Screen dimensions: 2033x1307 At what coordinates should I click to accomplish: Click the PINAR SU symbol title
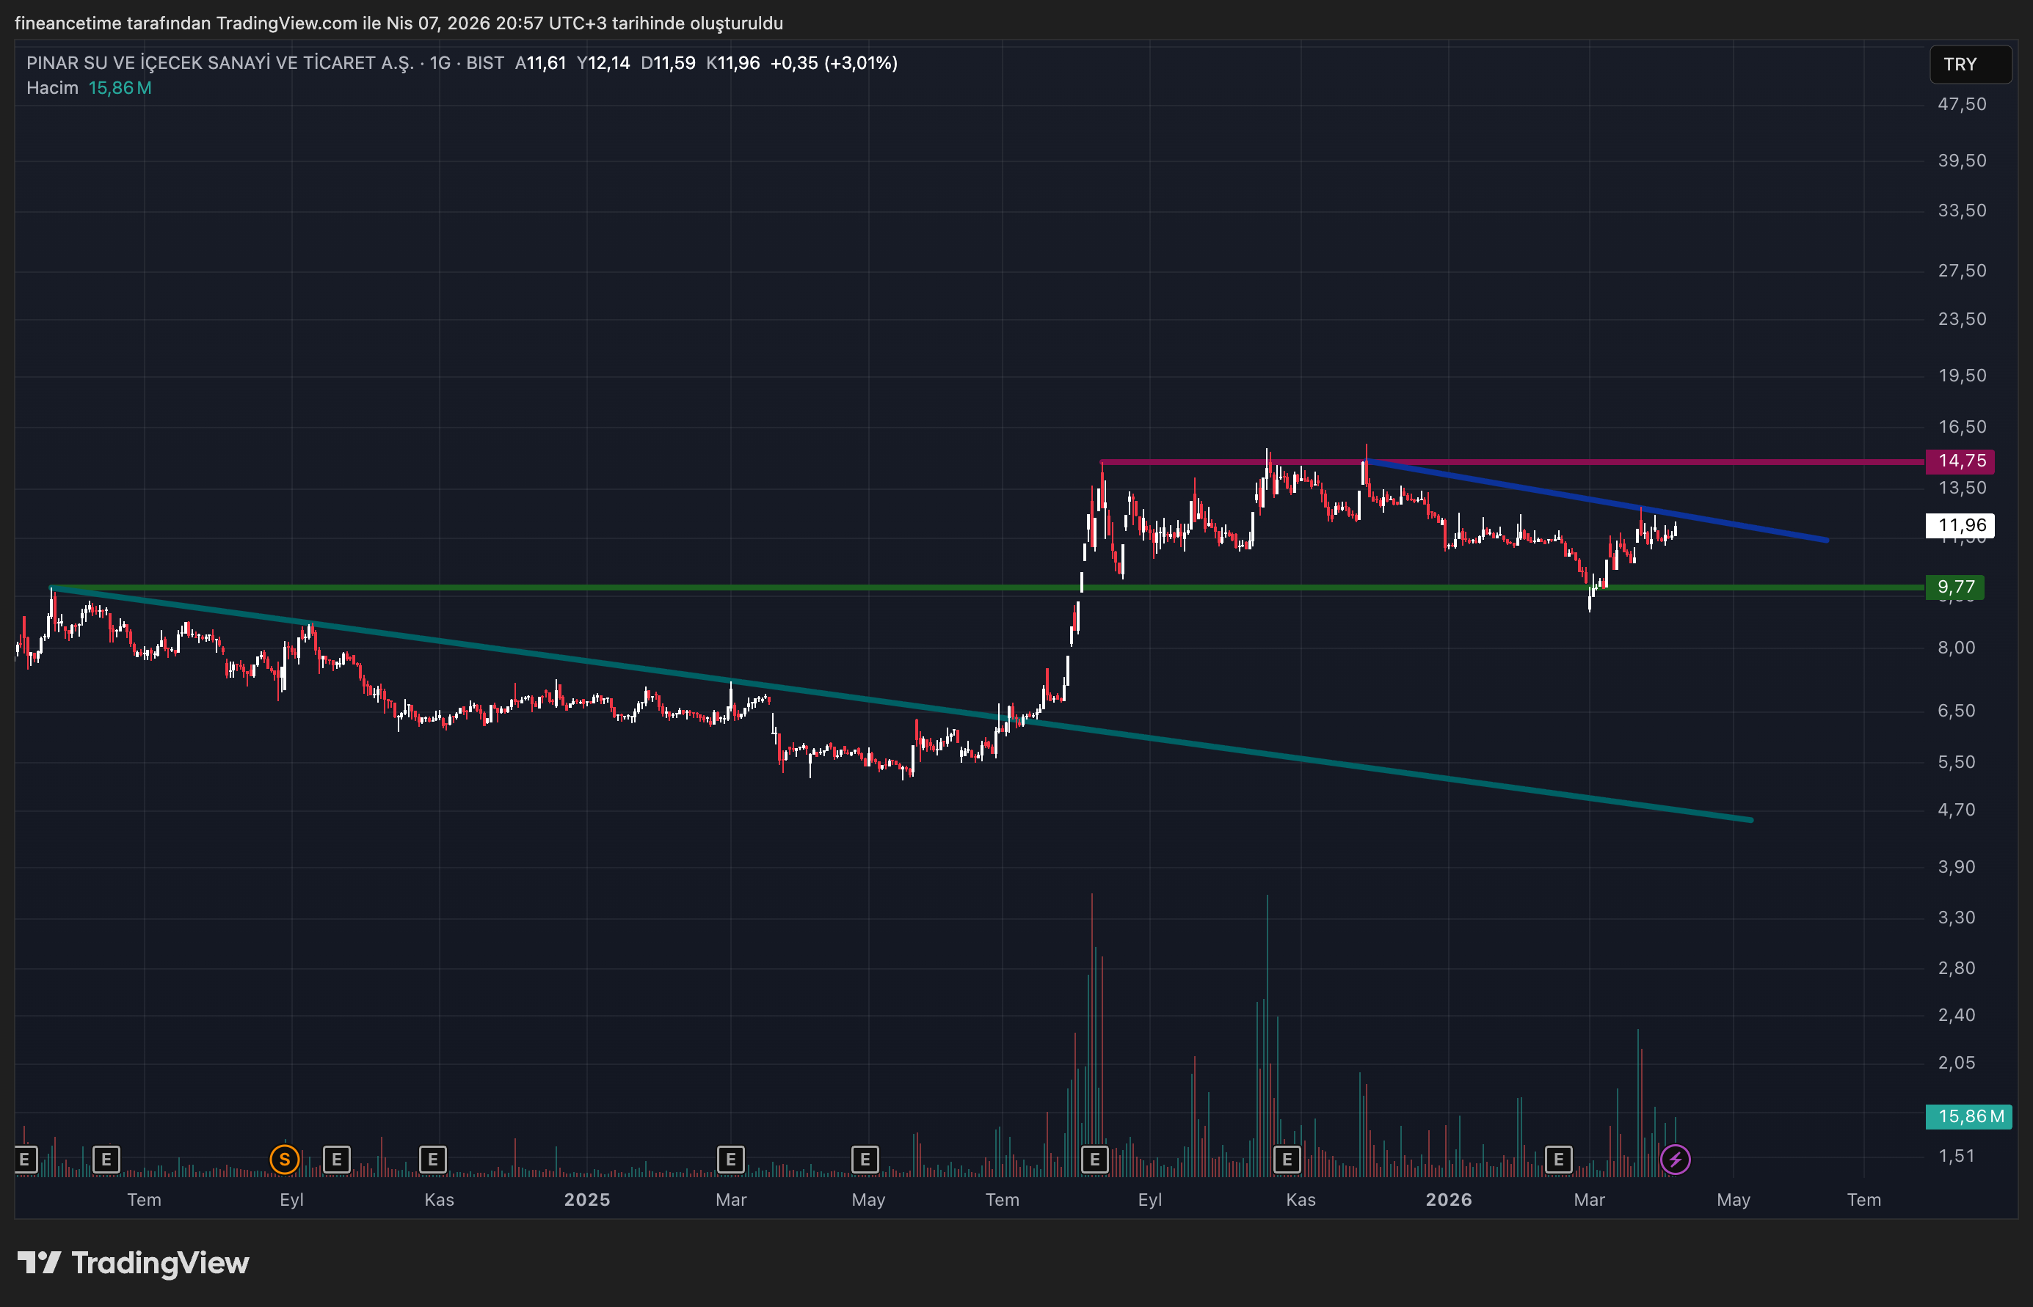pyautogui.click(x=220, y=63)
